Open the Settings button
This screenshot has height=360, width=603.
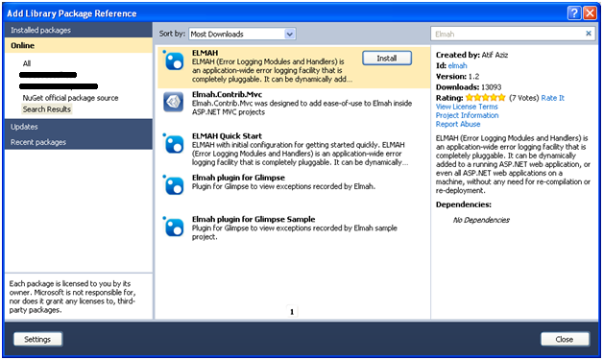37,339
